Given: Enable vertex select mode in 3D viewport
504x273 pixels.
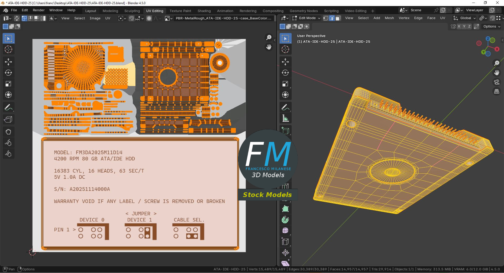Looking at the screenshot, I should (326, 18).
